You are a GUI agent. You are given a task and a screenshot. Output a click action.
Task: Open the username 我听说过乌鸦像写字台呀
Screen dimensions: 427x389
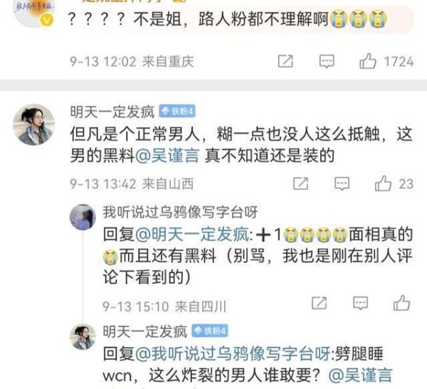coord(180,212)
